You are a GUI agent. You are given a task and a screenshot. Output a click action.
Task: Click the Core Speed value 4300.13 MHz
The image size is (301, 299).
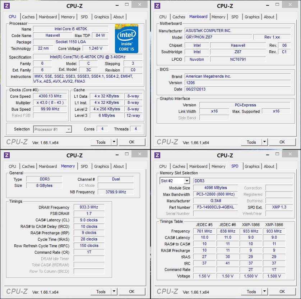click(50, 96)
